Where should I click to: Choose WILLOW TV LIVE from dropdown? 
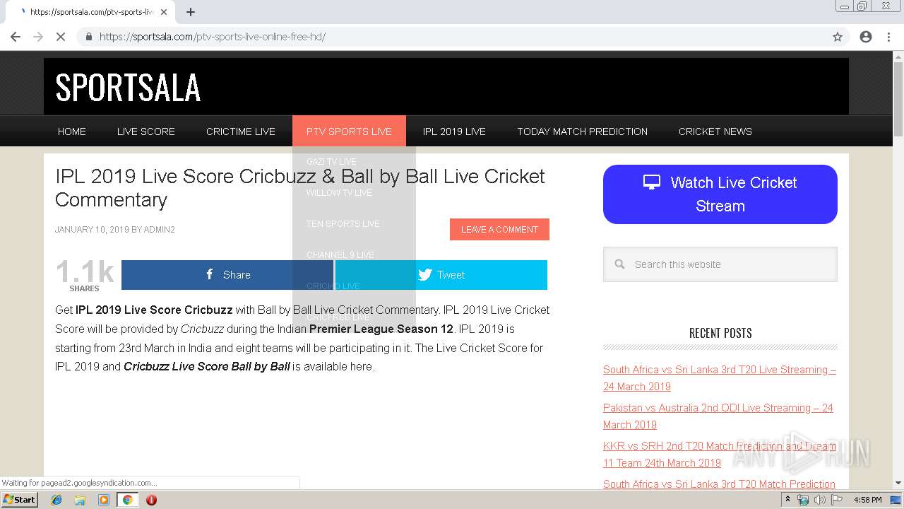339,193
